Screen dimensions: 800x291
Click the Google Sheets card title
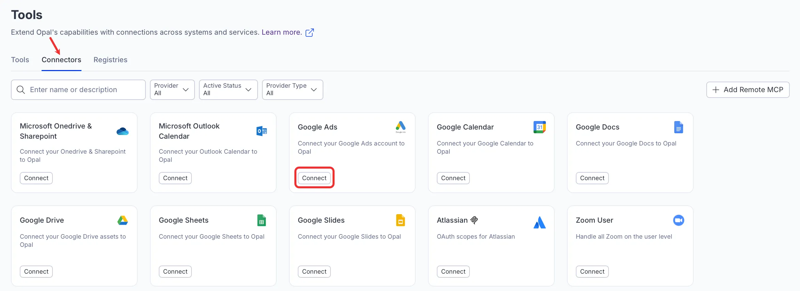point(184,220)
